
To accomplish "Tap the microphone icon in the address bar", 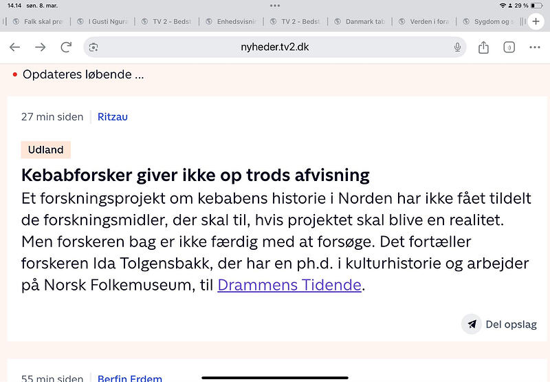I will (x=457, y=47).
